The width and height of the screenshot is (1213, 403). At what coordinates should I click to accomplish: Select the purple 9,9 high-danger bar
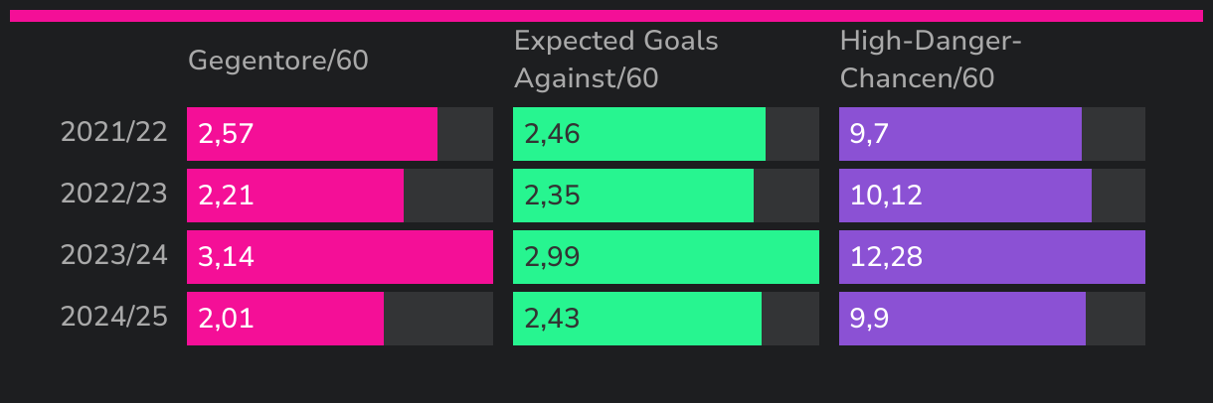click(962, 319)
